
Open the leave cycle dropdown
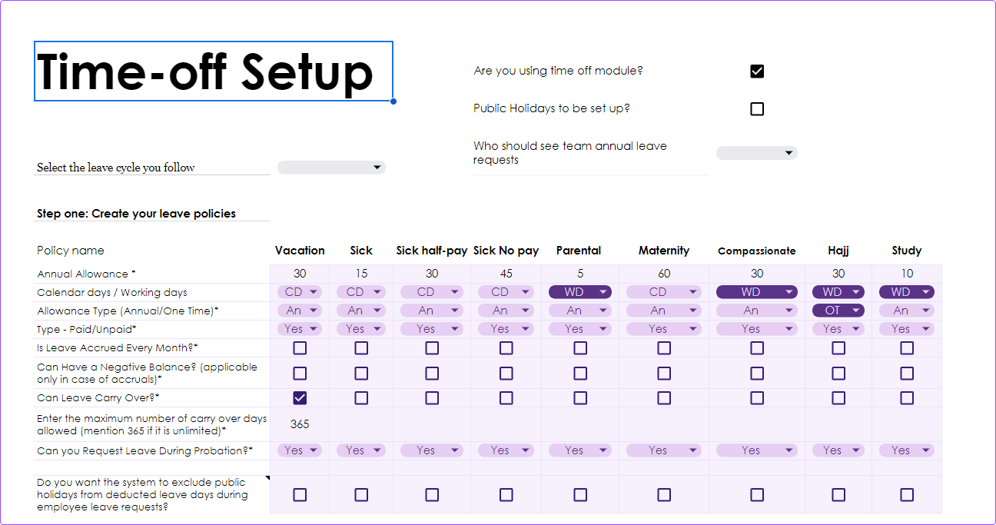(331, 168)
